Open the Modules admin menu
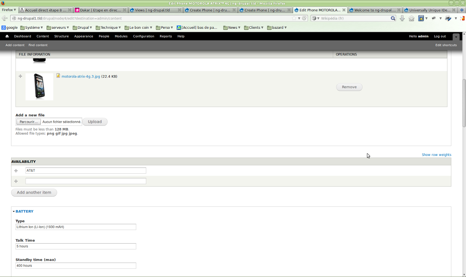This screenshot has height=277, width=466. (x=121, y=36)
